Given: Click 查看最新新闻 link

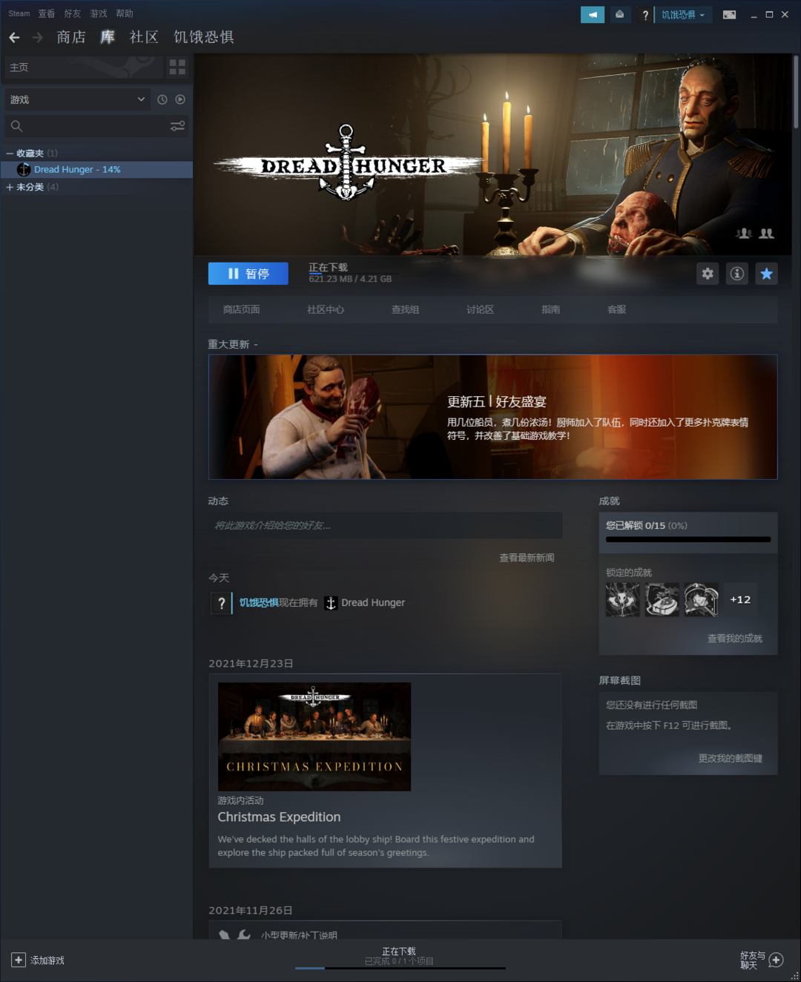Looking at the screenshot, I should point(527,558).
